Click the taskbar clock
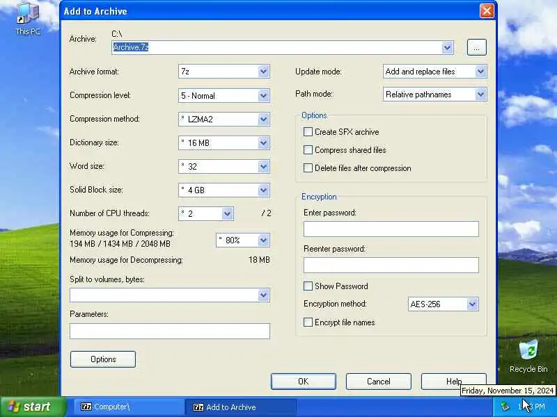This screenshot has height=417, width=557. point(531,407)
